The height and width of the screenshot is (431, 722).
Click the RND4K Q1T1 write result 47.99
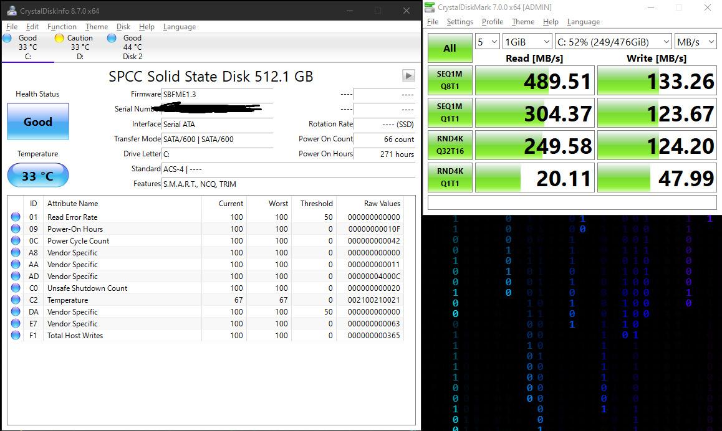pos(657,178)
